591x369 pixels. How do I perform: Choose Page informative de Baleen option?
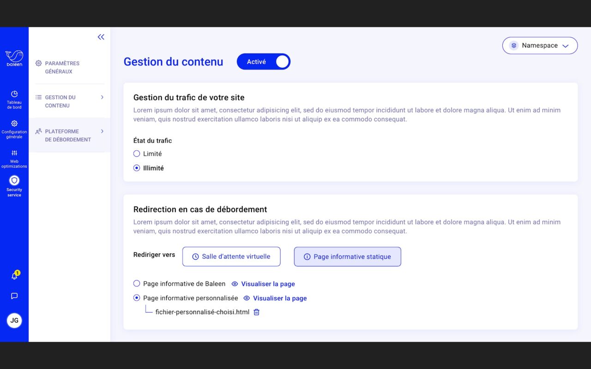[x=137, y=284]
